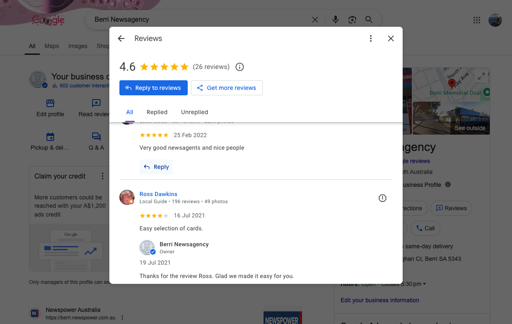The height and width of the screenshot is (324, 512).
Task: Click the Get more reviews button
Action: (227, 88)
